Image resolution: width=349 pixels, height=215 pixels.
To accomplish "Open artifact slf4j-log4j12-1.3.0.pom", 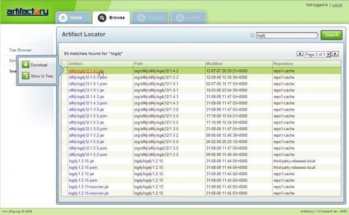I will tap(88, 129).
